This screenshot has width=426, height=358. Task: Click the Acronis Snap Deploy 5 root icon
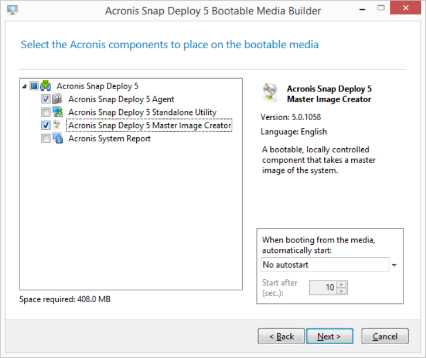point(45,86)
